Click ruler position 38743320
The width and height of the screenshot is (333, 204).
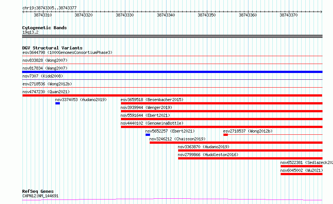84,15
